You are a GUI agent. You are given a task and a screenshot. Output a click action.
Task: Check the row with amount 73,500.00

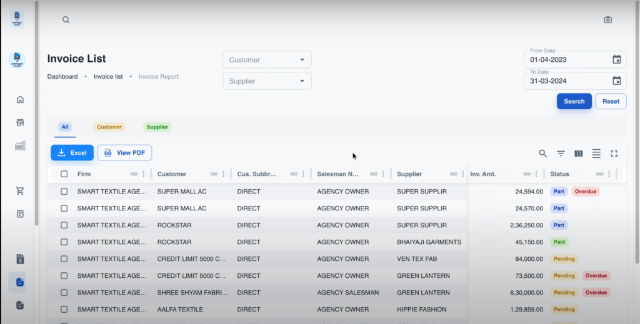[x=64, y=275]
